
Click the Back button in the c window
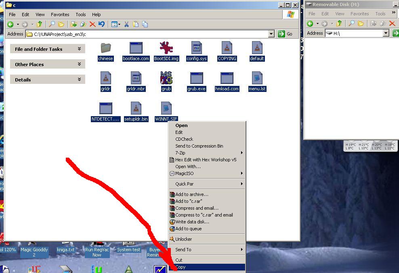point(10,24)
